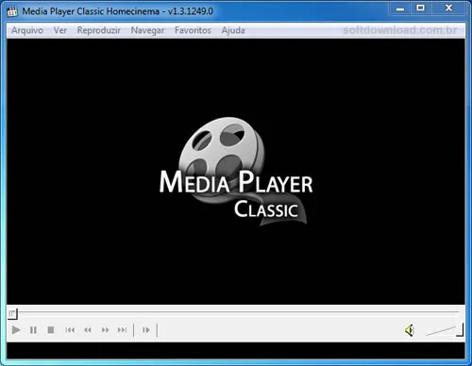Open the Navegar menu

click(147, 30)
